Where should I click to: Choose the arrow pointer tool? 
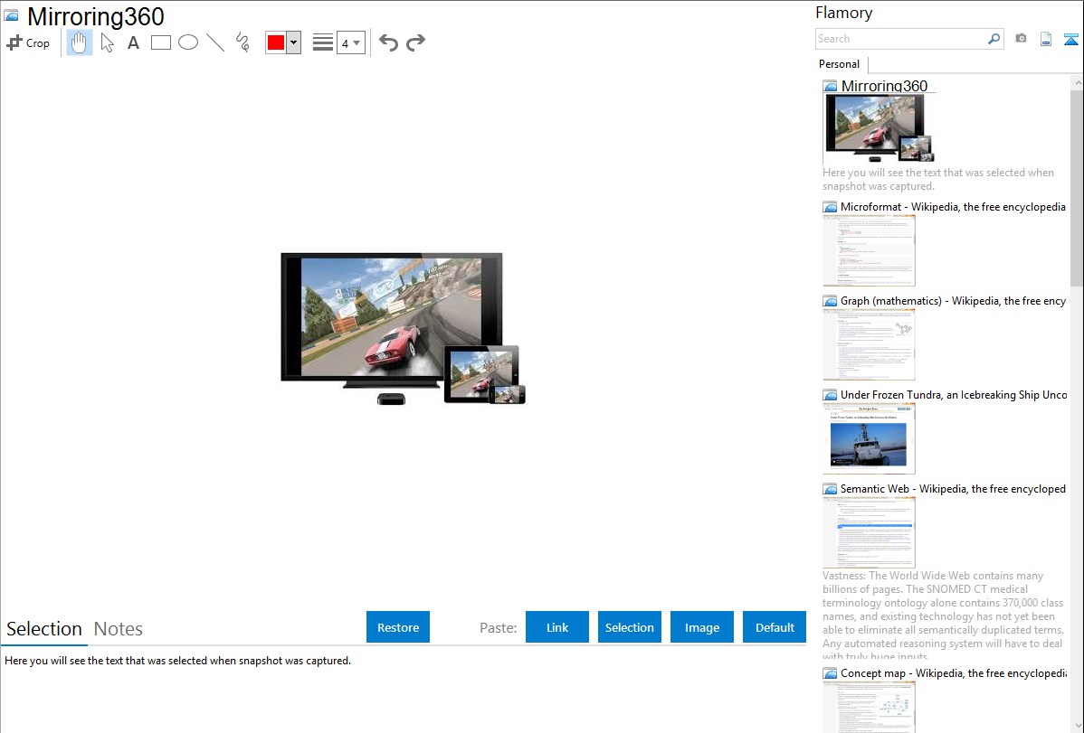click(107, 42)
